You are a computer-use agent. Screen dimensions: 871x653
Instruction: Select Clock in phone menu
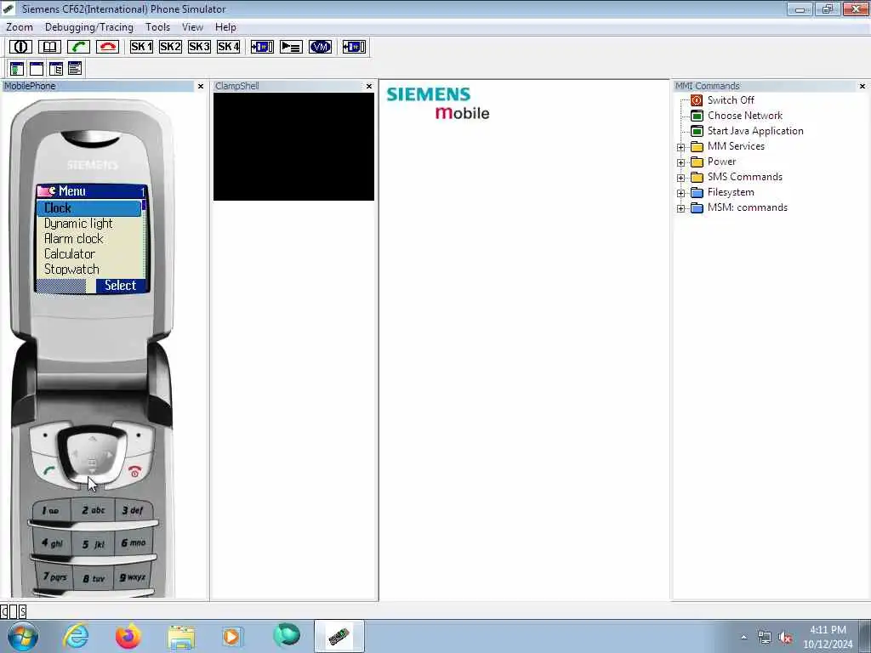(88, 208)
